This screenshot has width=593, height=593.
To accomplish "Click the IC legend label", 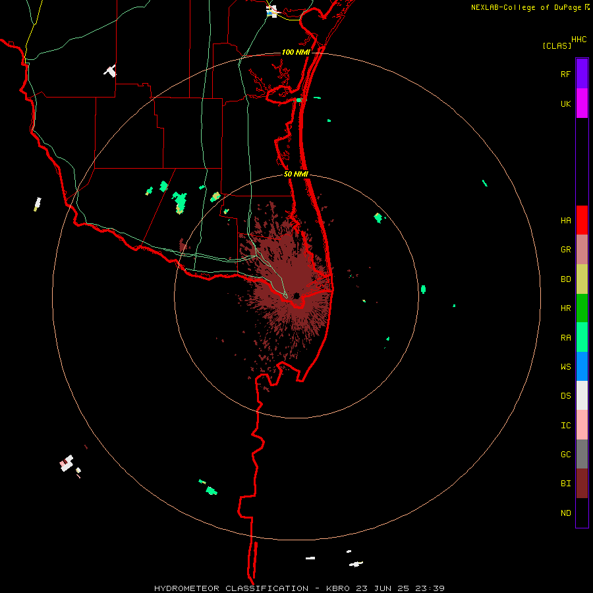I will coord(565,425).
